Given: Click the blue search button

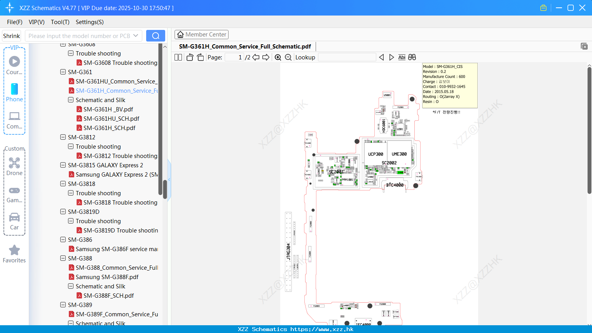Looking at the screenshot, I should 155,36.
